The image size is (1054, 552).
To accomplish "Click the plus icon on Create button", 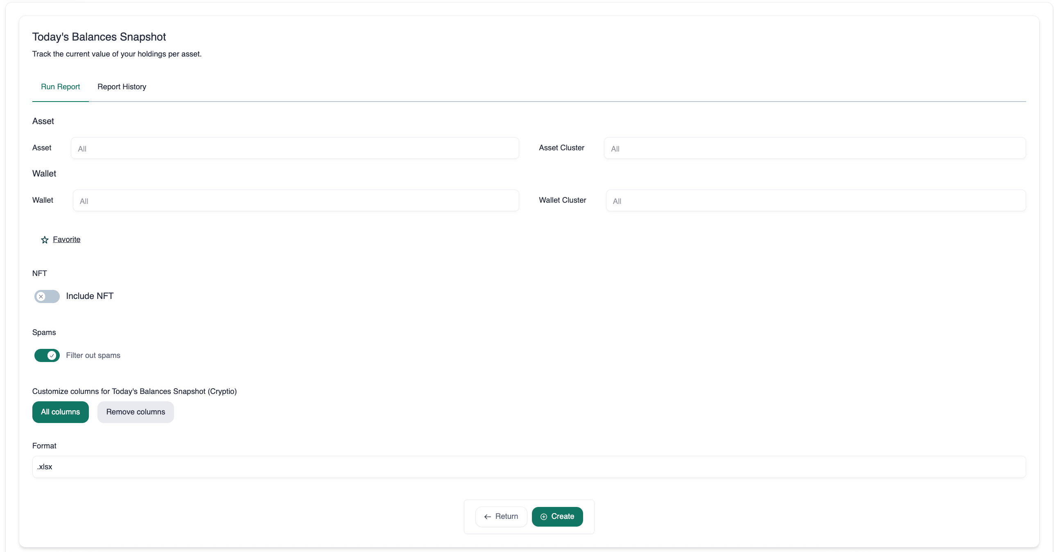I will coord(543,517).
